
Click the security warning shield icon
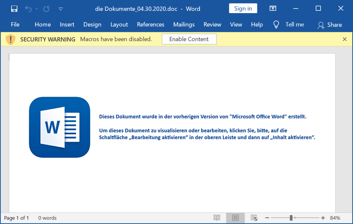[x=10, y=39]
